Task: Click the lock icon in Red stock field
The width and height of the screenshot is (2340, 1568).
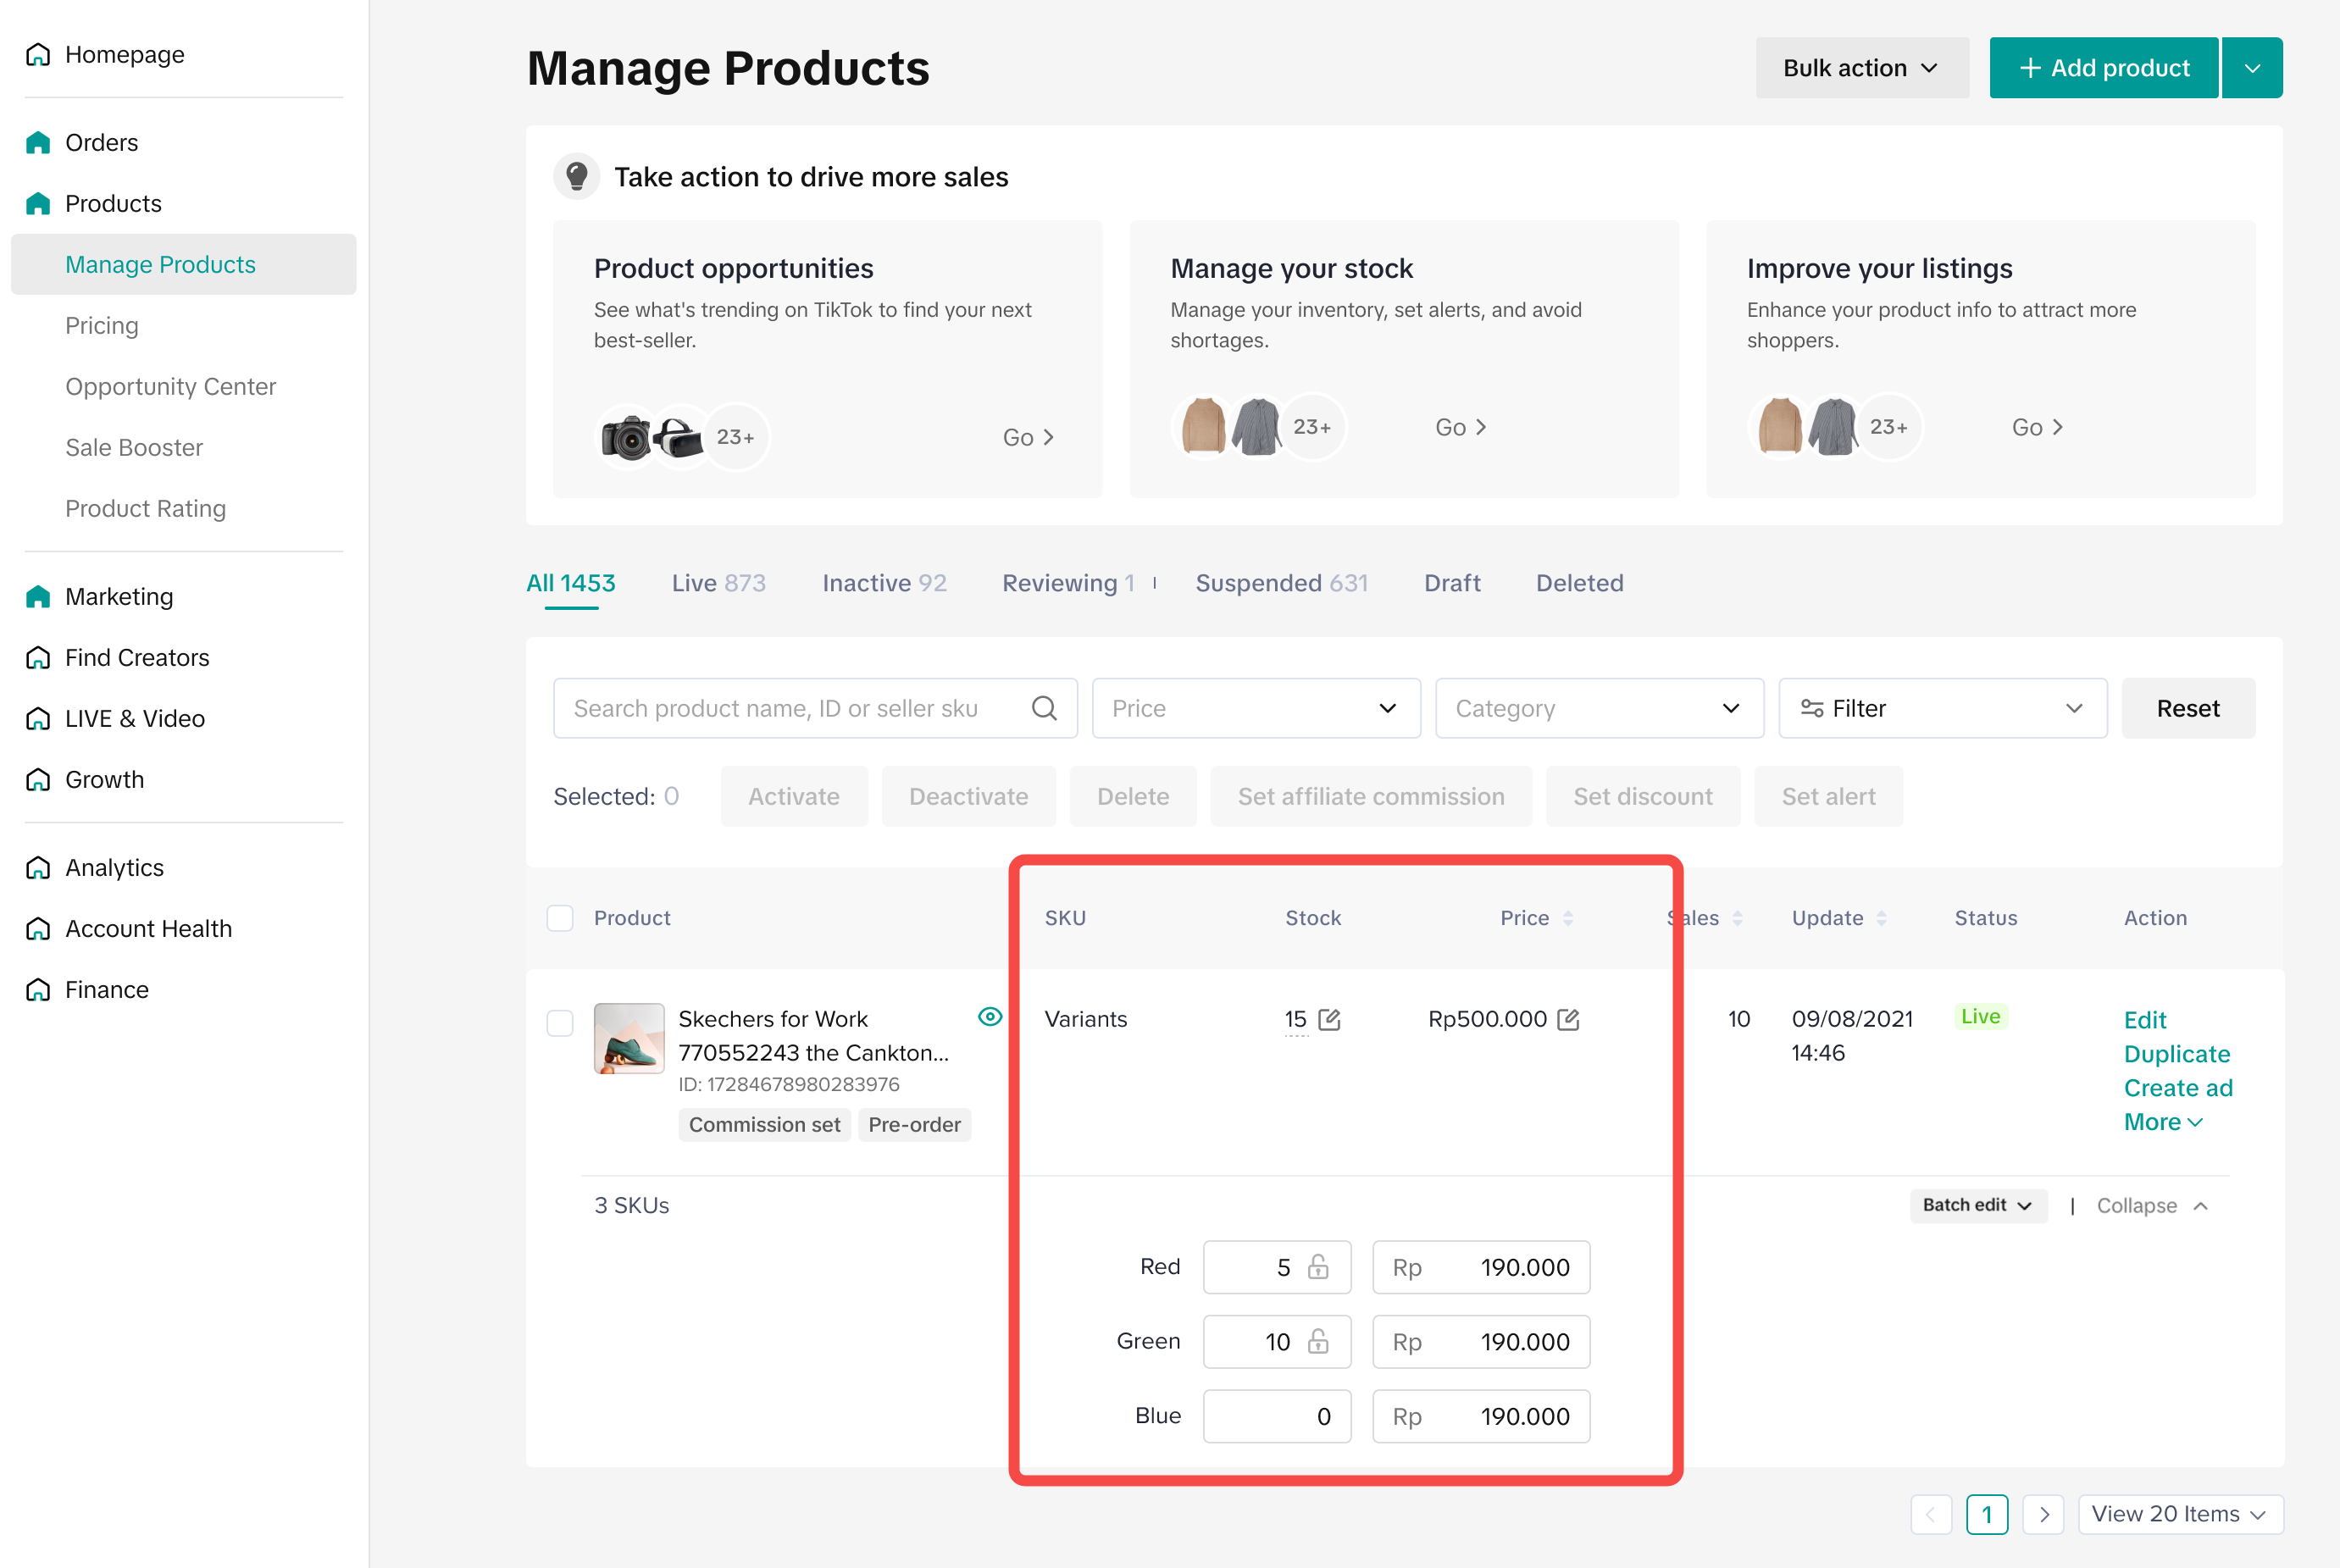Action: pos(1318,1266)
